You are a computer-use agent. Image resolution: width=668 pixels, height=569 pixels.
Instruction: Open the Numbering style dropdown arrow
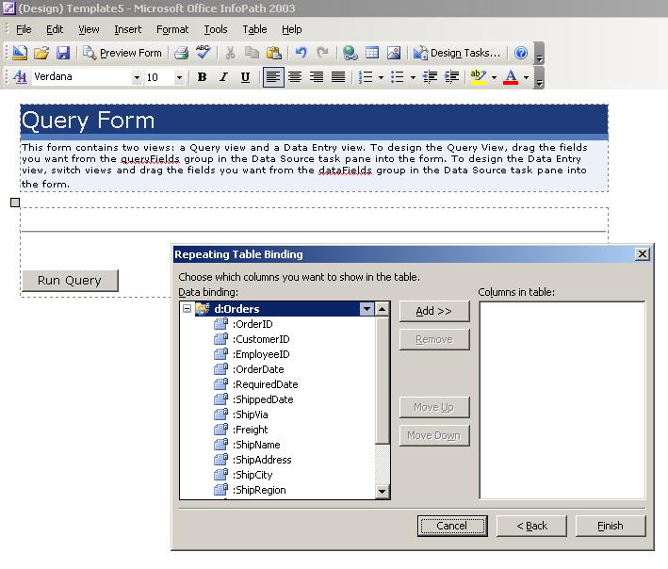(381, 77)
